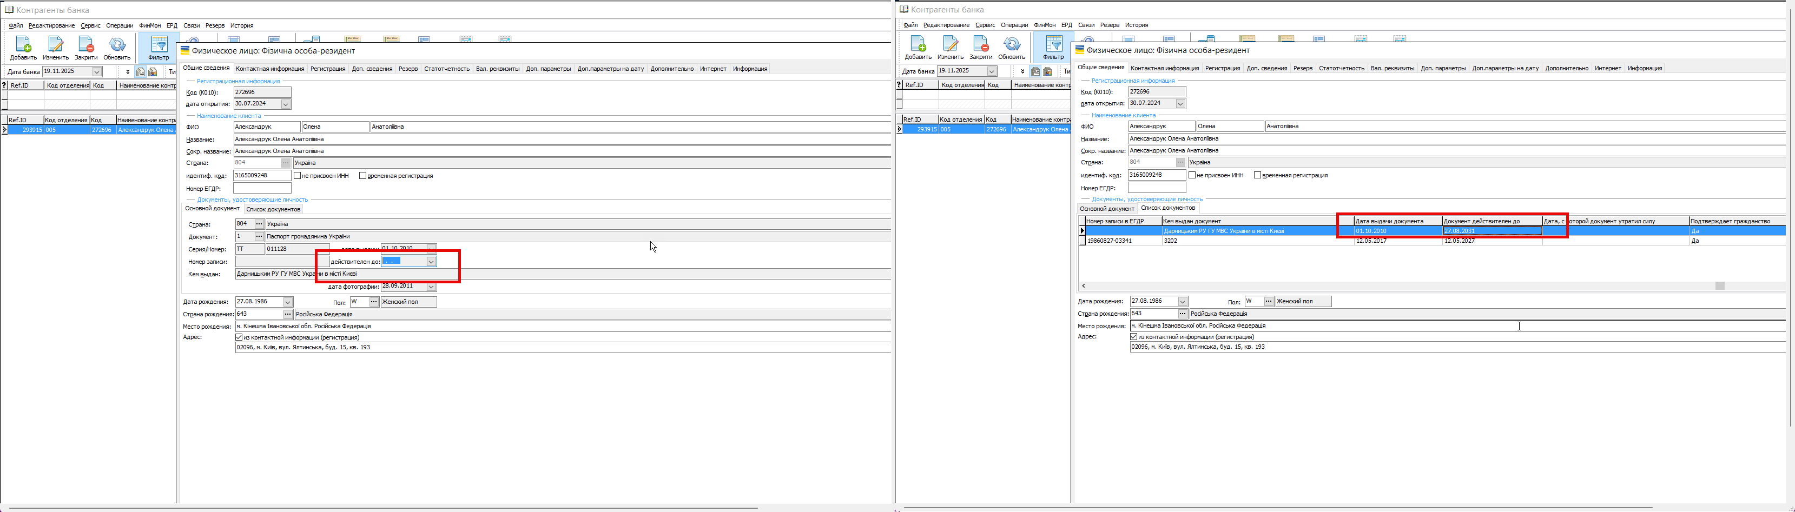
Task: Click the book icon in left window title bar
Action: click(x=9, y=10)
